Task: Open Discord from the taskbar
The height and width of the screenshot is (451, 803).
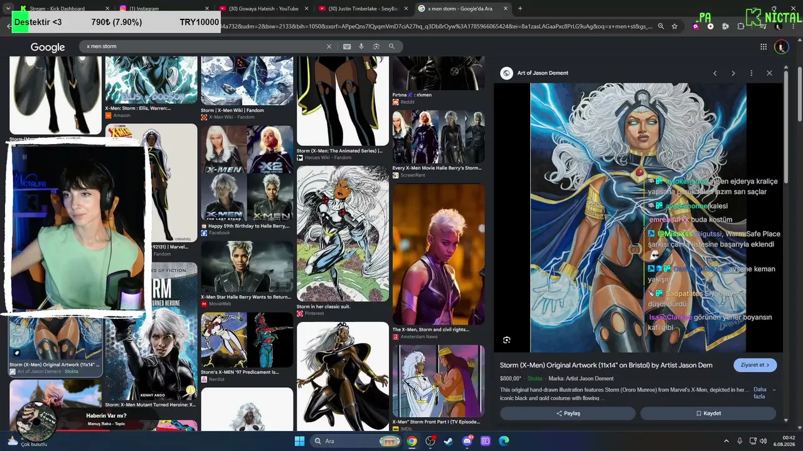Action: (x=467, y=441)
